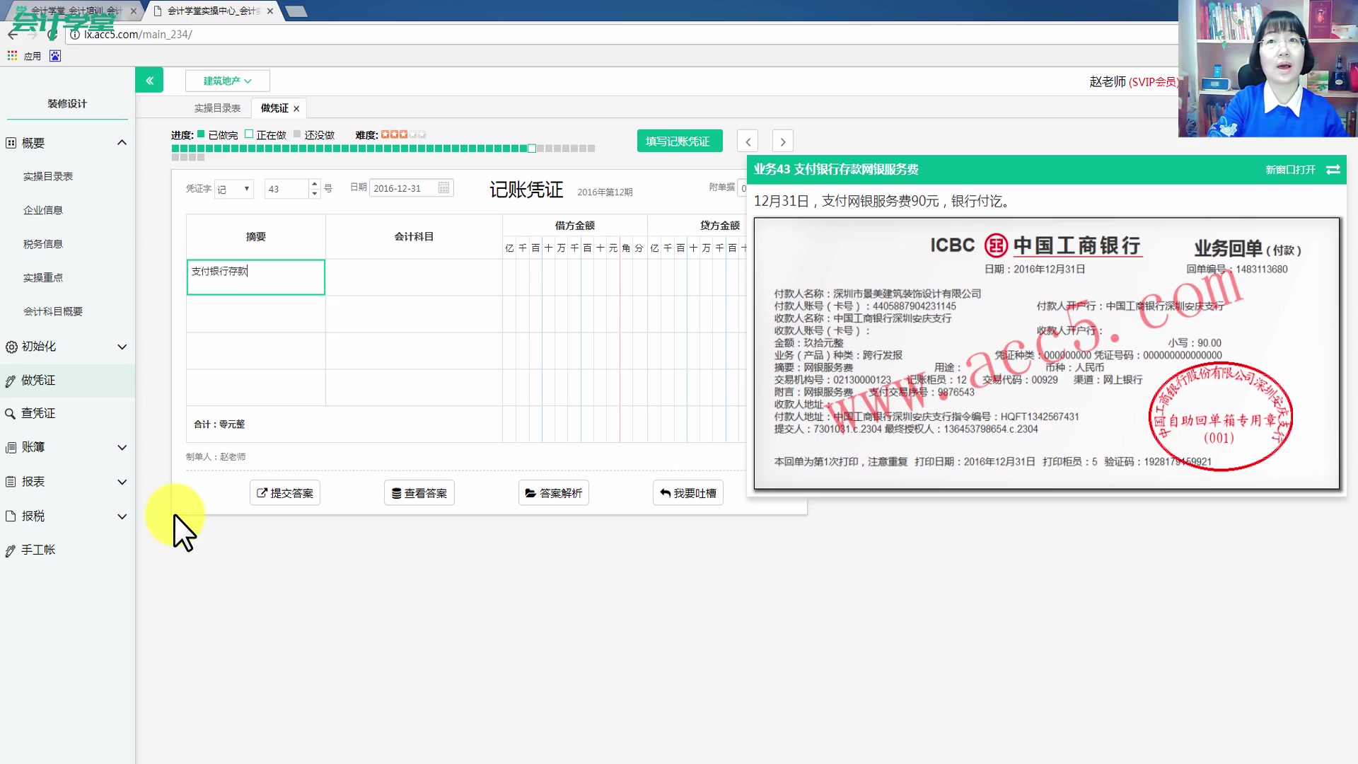
Task: Click 填写记账凭证 green button
Action: pos(679,141)
